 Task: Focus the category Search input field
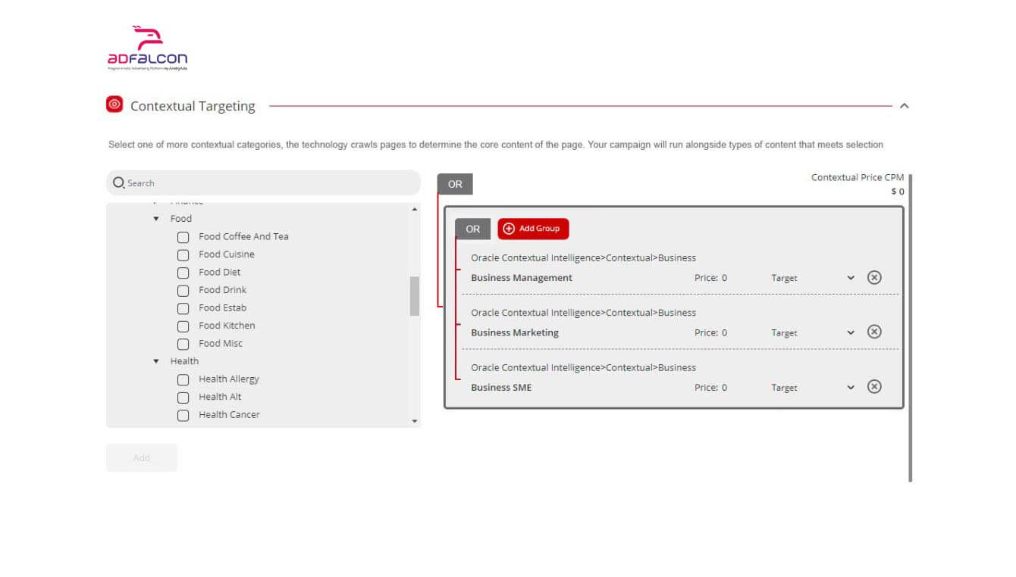pos(269,182)
